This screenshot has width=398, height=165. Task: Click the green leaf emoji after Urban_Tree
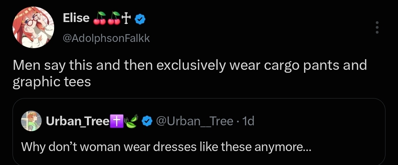point(131,121)
